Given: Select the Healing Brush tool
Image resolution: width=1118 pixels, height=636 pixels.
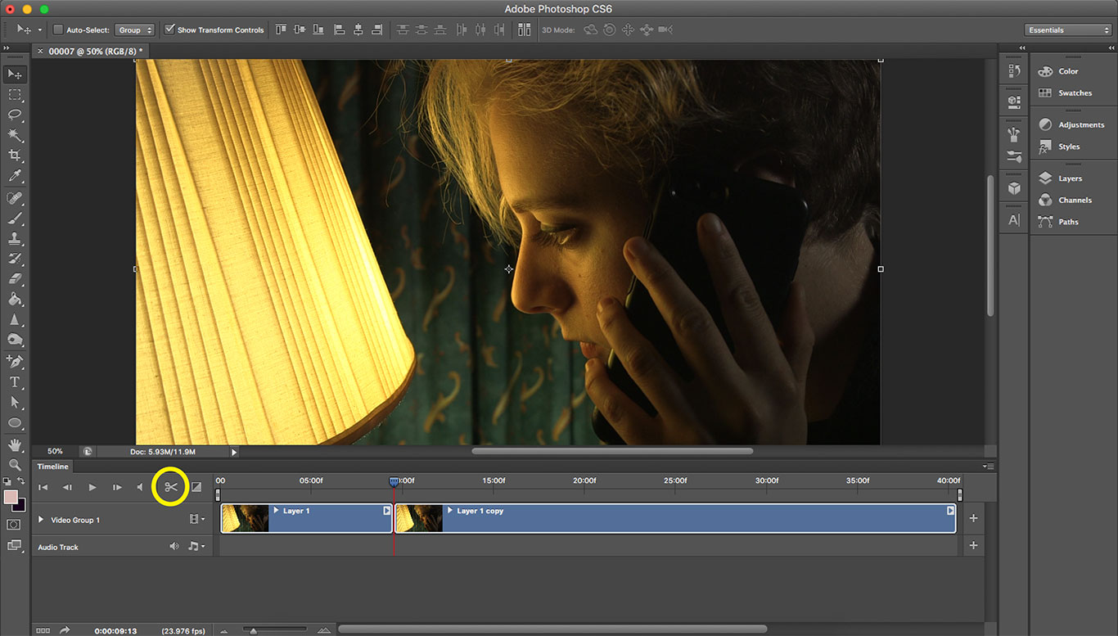Looking at the screenshot, I should 15,199.
